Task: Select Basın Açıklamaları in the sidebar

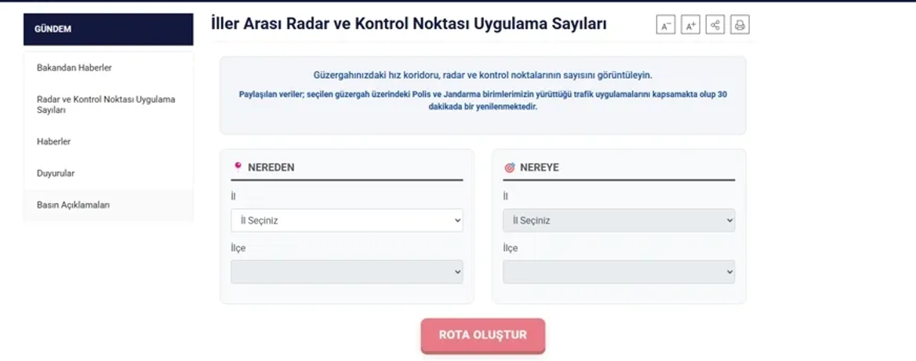Action: coord(73,205)
